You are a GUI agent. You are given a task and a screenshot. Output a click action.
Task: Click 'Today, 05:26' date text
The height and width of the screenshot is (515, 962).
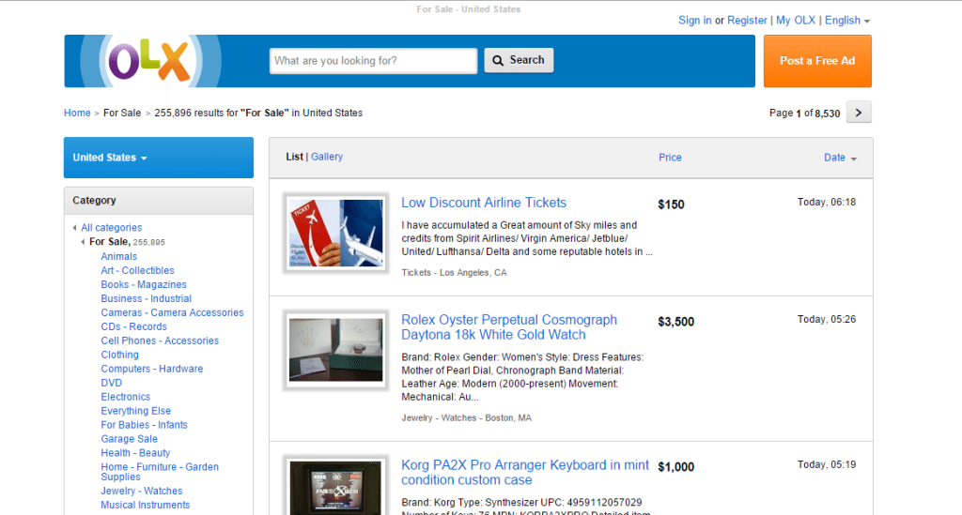pyautogui.click(x=827, y=320)
